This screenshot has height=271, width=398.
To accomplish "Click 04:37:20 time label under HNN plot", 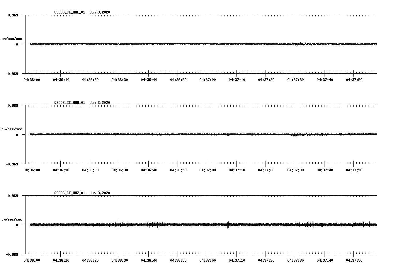I will (x=266, y=170).
